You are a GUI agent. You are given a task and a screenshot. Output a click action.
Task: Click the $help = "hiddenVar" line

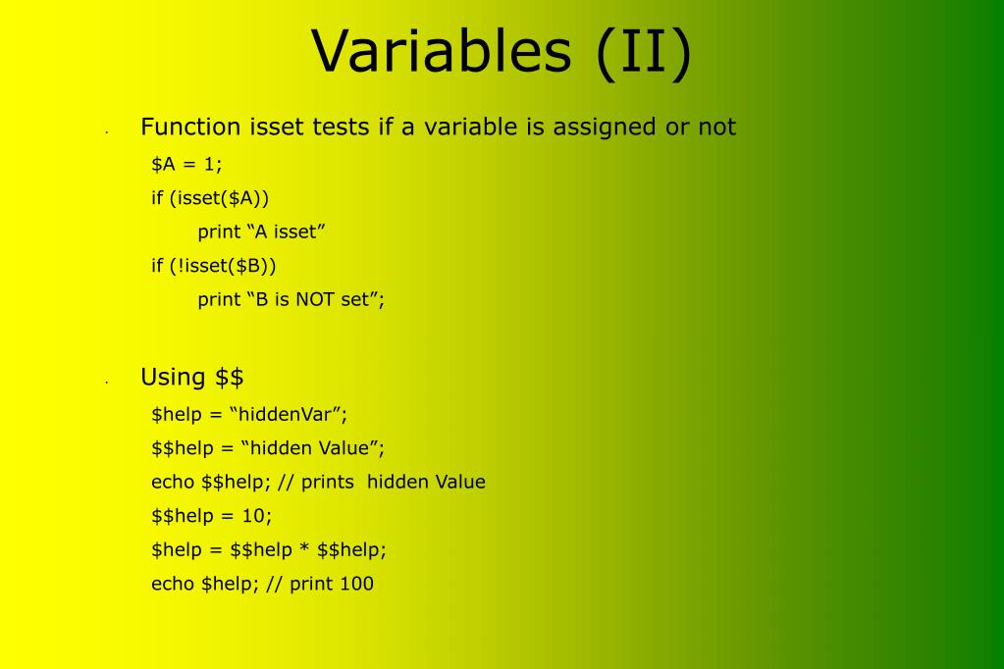coord(249,414)
